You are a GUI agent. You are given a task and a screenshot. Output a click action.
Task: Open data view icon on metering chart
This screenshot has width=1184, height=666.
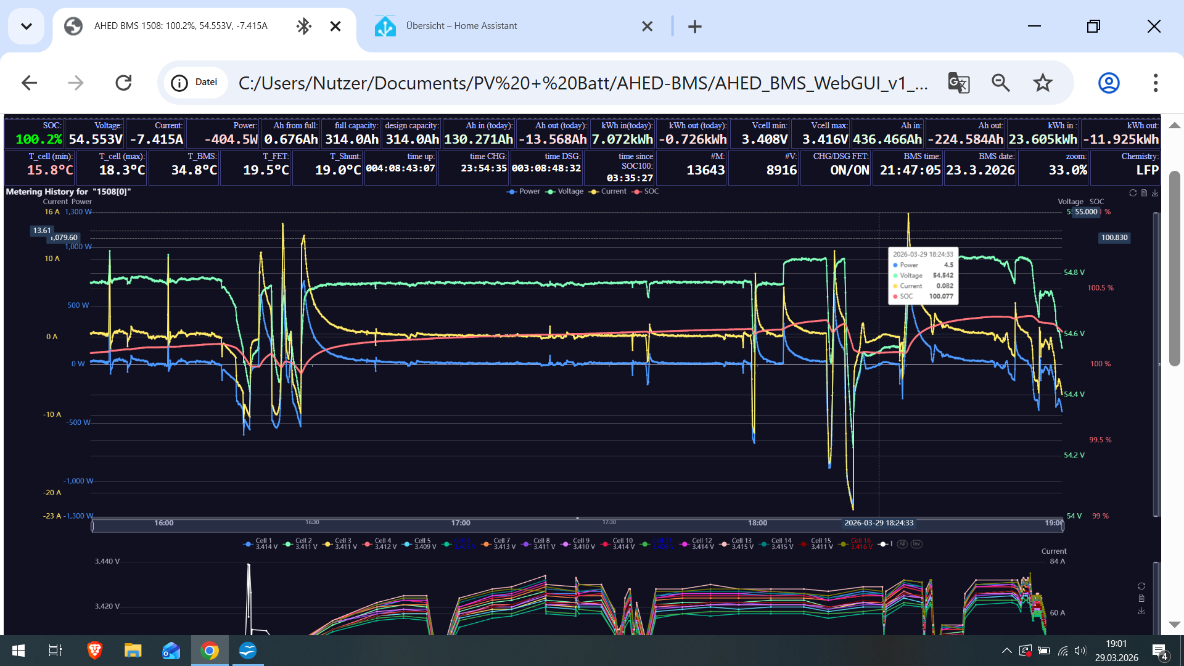1144,193
